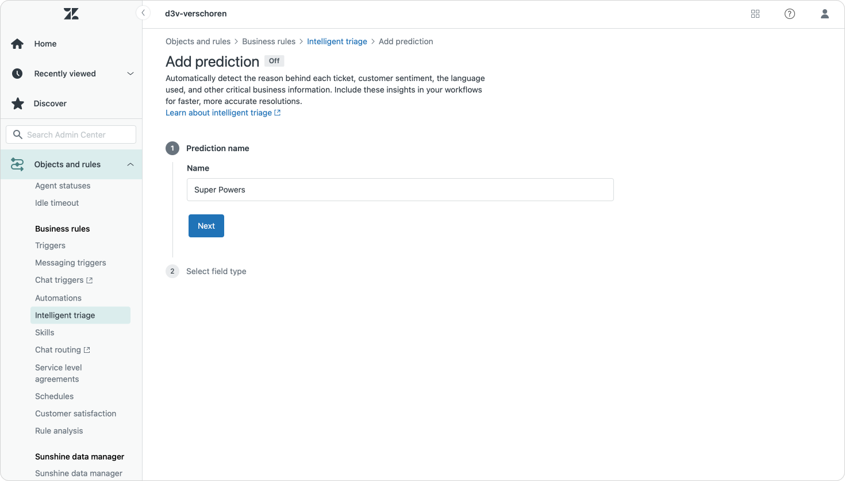Open Learn about intelligent triage link

click(223, 113)
